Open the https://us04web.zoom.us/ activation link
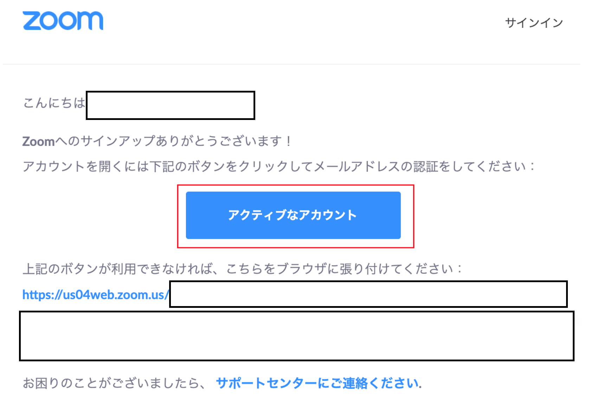The image size is (590, 406). click(x=95, y=295)
